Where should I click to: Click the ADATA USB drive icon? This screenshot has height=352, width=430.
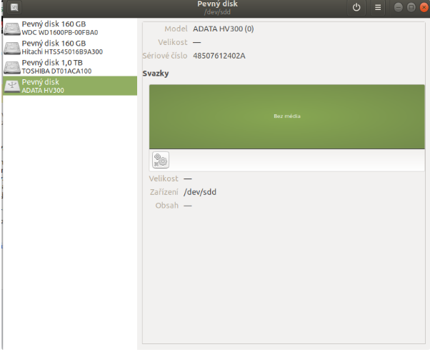pos(12,86)
